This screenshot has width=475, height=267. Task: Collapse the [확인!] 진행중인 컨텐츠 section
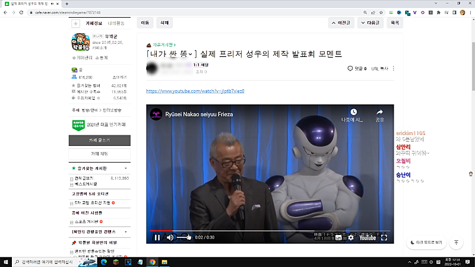(x=127, y=231)
